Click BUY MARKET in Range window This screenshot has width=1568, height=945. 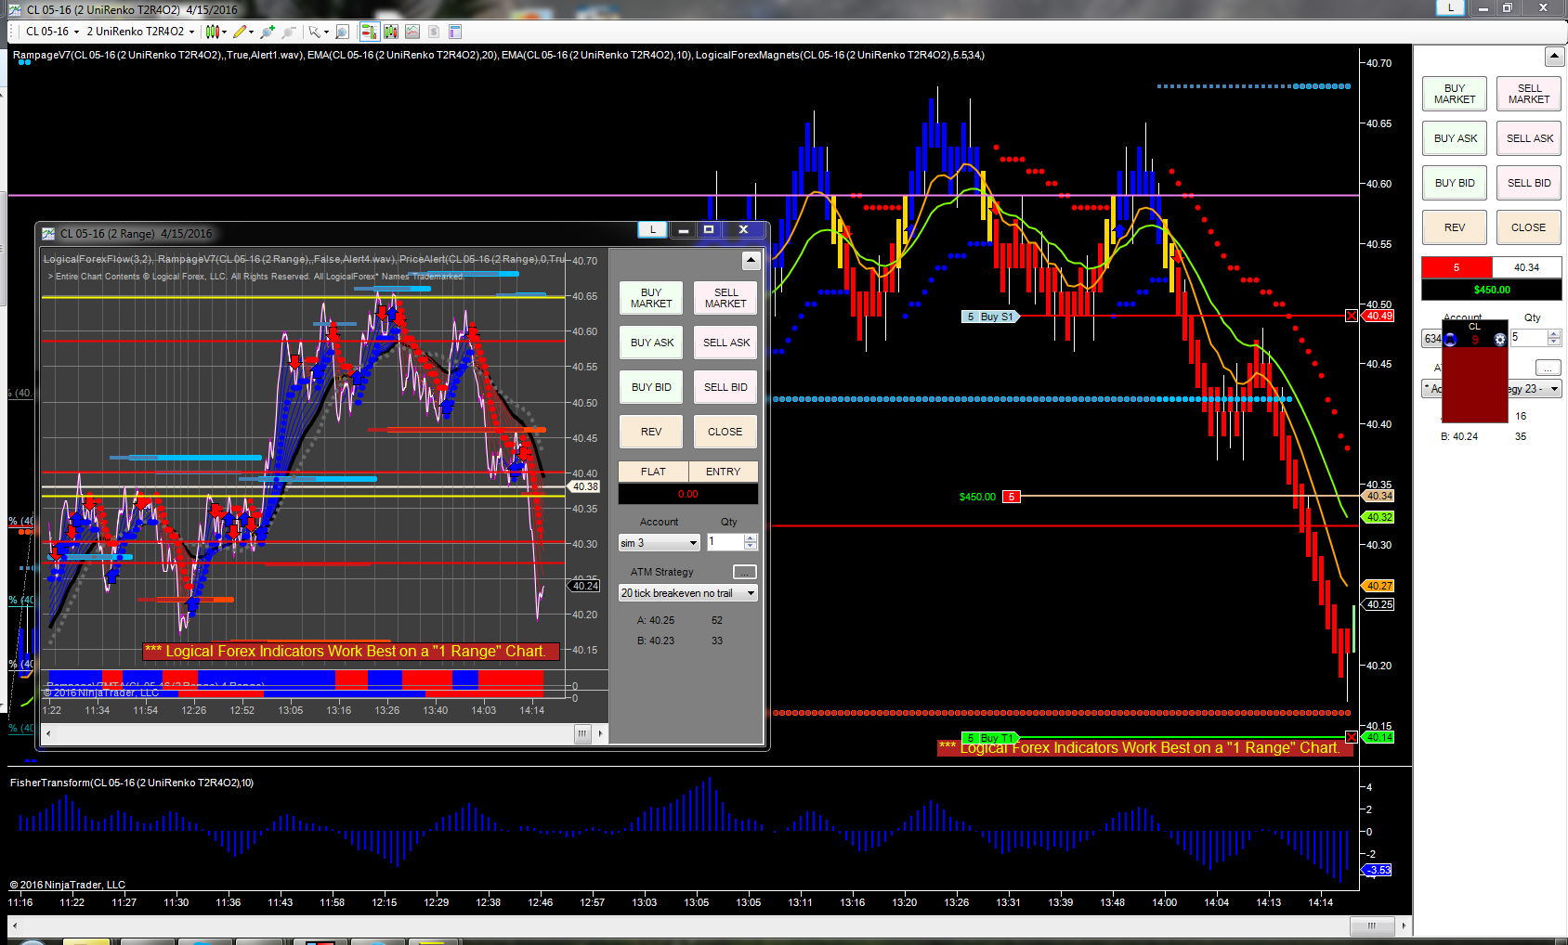pyautogui.click(x=651, y=298)
